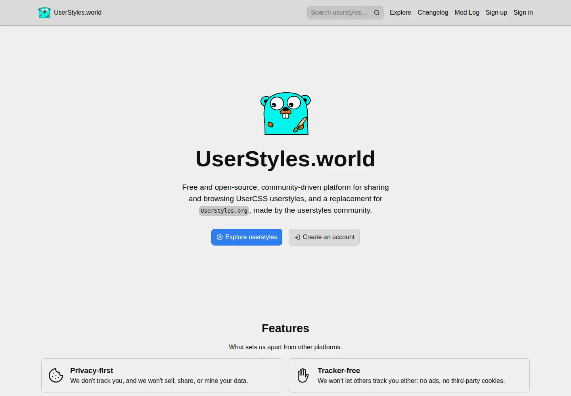Click the Features heading
The width and height of the screenshot is (571, 396).
click(285, 328)
